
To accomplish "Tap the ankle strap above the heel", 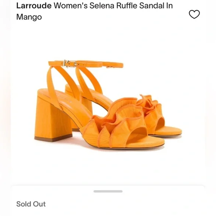I will [x=85, y=64].
